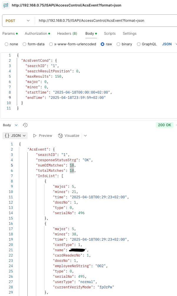Pick the GraphQL body type
Viewport: 177px width, 296px height.
(146, 44)
